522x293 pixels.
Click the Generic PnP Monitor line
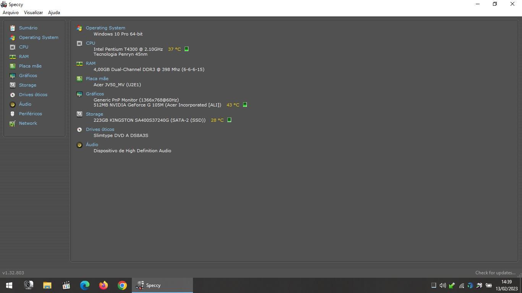136,100
